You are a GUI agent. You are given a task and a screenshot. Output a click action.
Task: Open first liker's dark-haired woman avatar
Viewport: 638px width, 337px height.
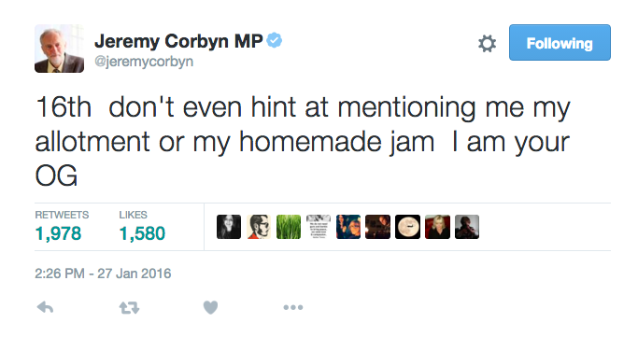click(x=229, y=227)
